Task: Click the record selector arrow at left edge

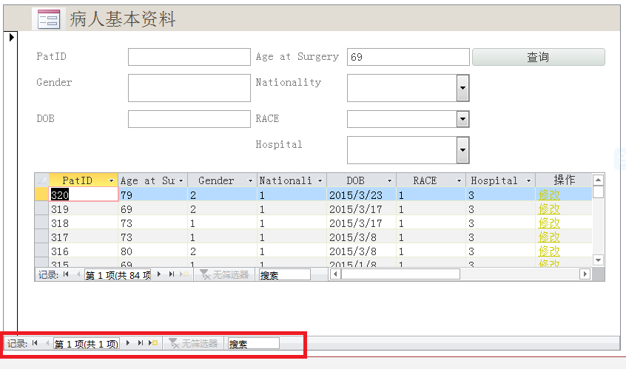Action: 12,37
